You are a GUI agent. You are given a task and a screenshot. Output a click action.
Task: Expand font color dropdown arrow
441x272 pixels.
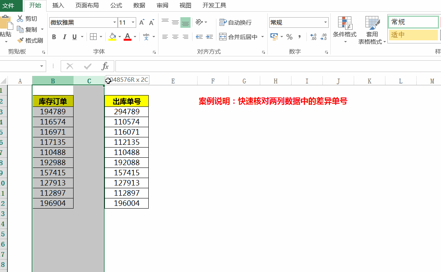(x=135, y=37)
